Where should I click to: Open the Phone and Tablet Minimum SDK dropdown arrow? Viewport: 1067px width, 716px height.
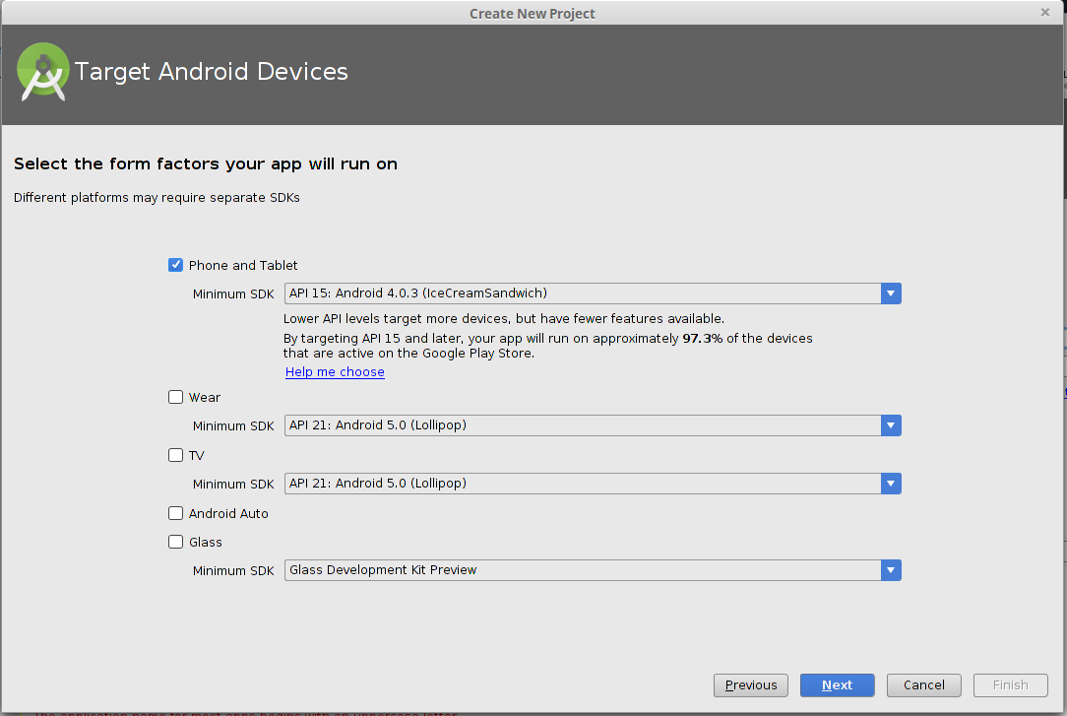[x=891, y=293]
